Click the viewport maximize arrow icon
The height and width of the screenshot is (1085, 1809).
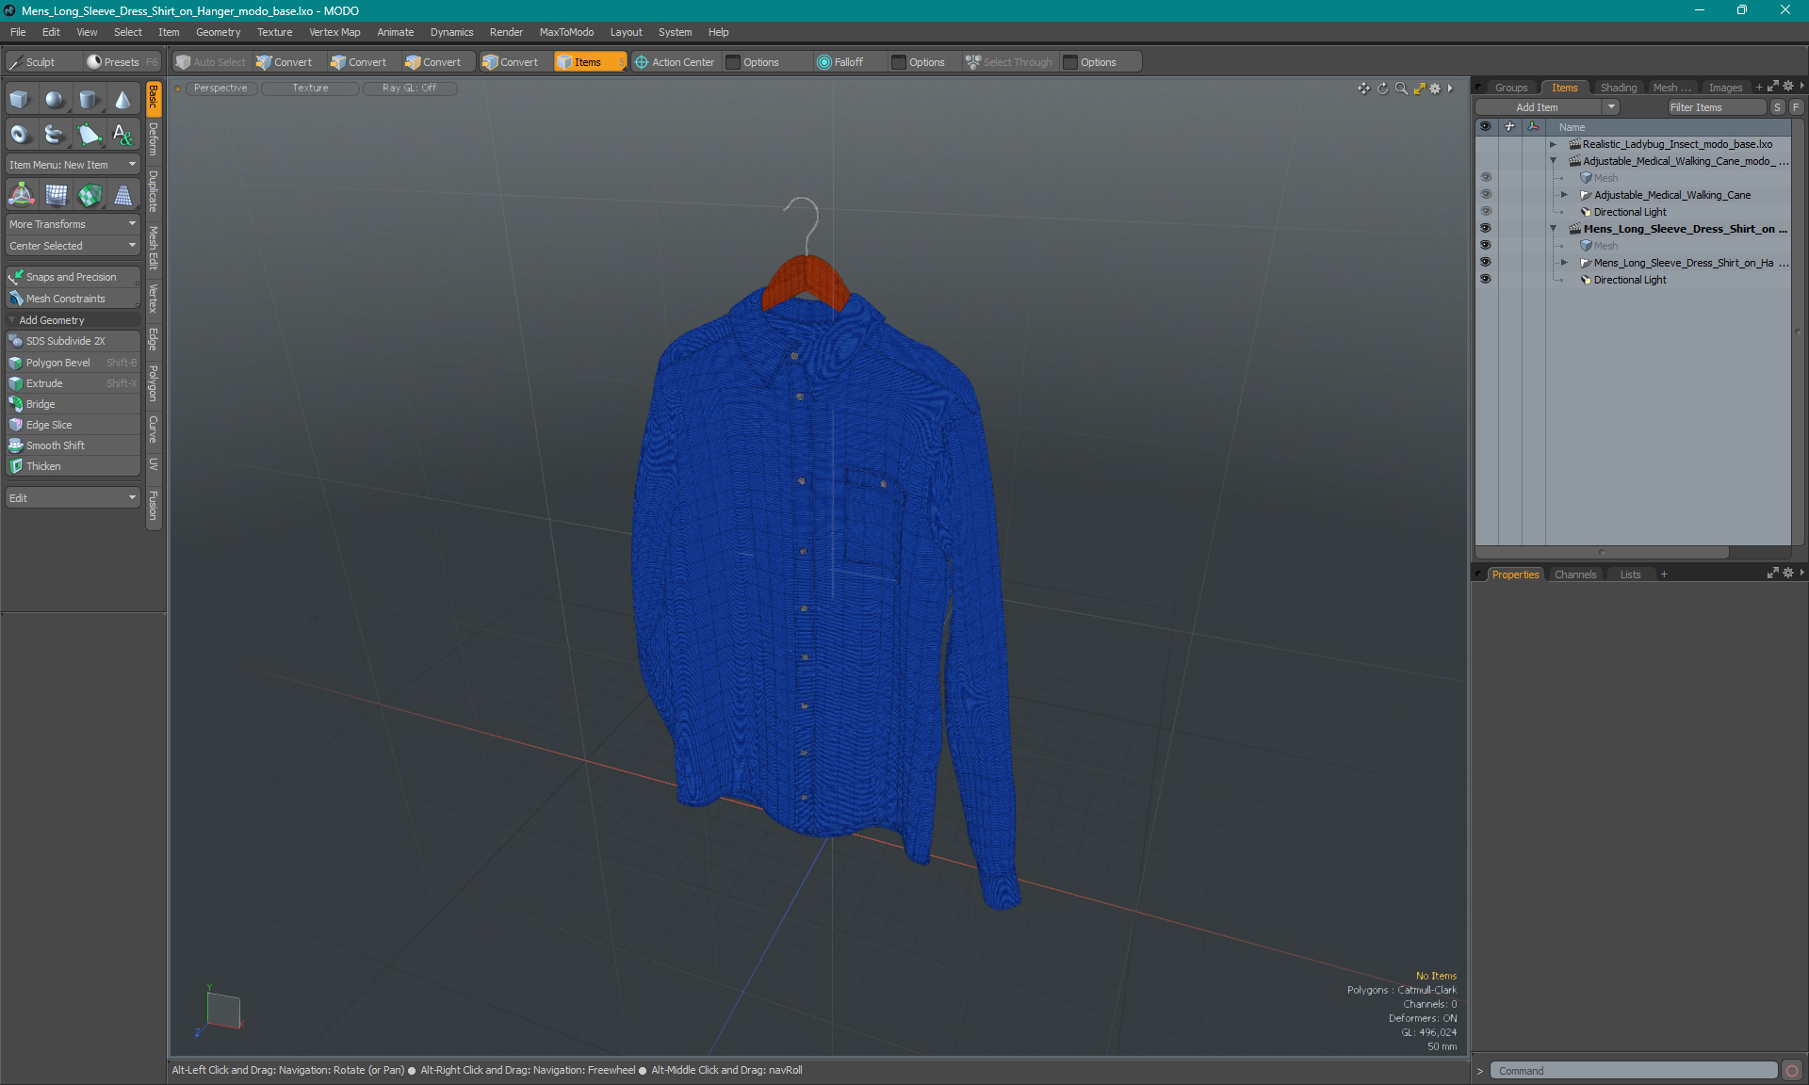coord(1419,88)
